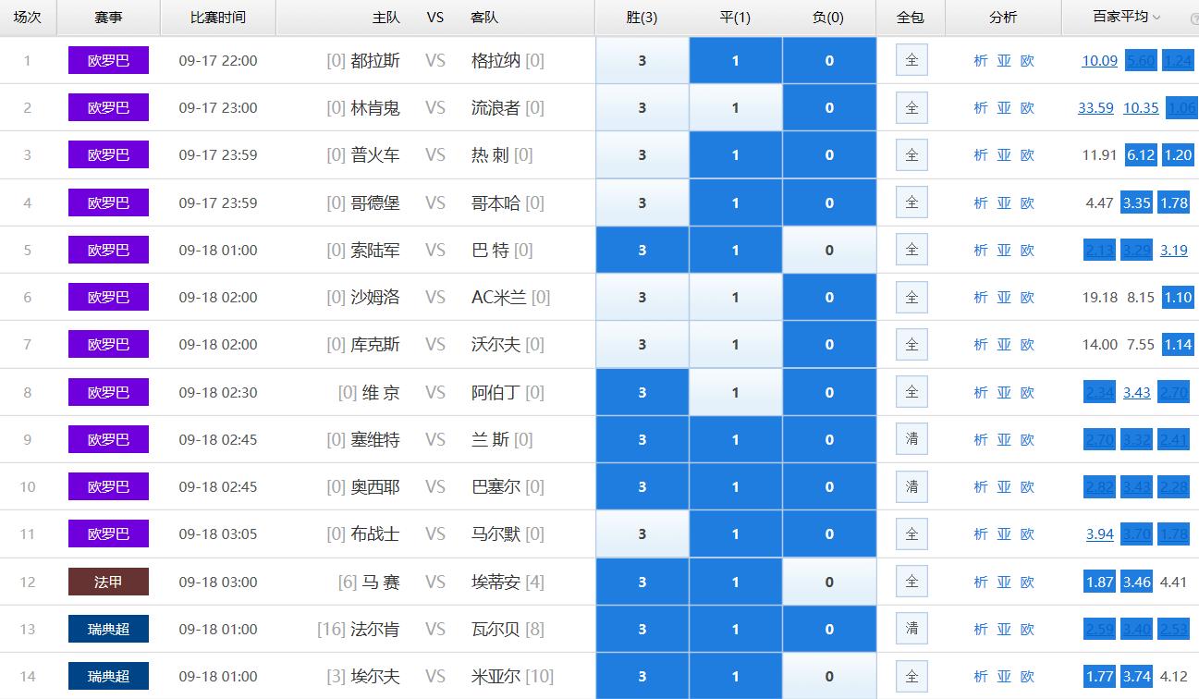The image size is (1199, 699).
Task: Open 亚 odds link for 索陆军 match
Action: click(x=1004, y=250)
